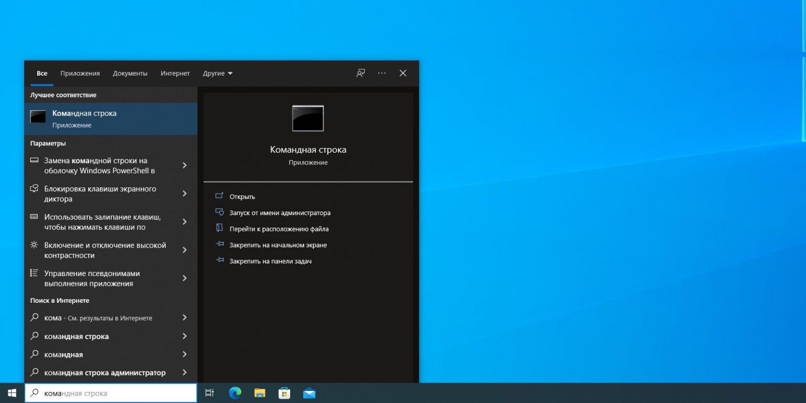The width and height of the screenshot is (806, 403).
Task: Click the icon beside Блокировка клавиши экранного диктора
Action: click(x=34, y=188)
